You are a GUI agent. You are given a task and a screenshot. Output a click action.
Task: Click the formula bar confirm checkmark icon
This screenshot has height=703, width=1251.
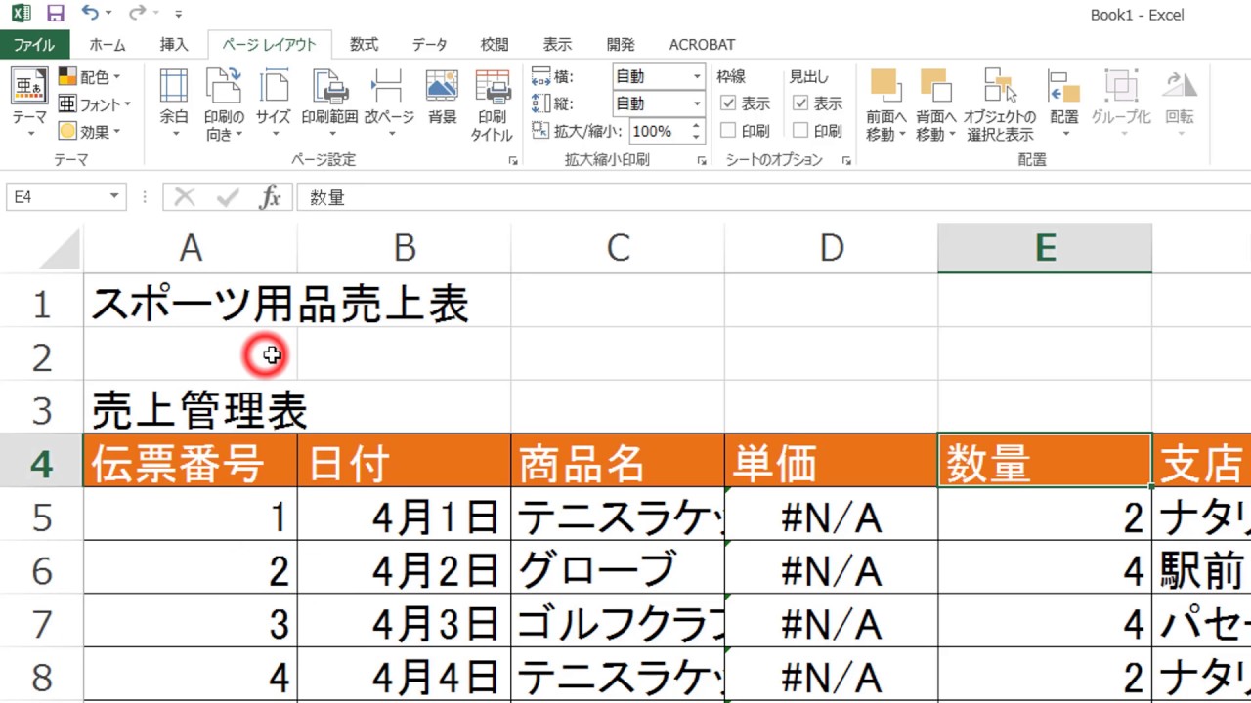click(x=228, y=197)
